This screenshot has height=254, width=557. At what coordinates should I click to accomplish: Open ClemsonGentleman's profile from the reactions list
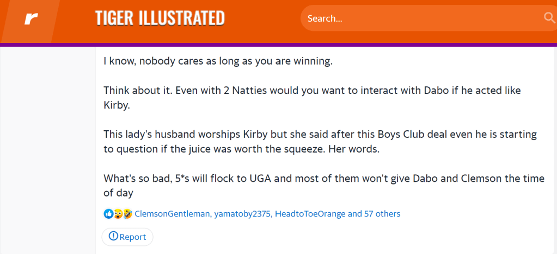coord(172,214)
